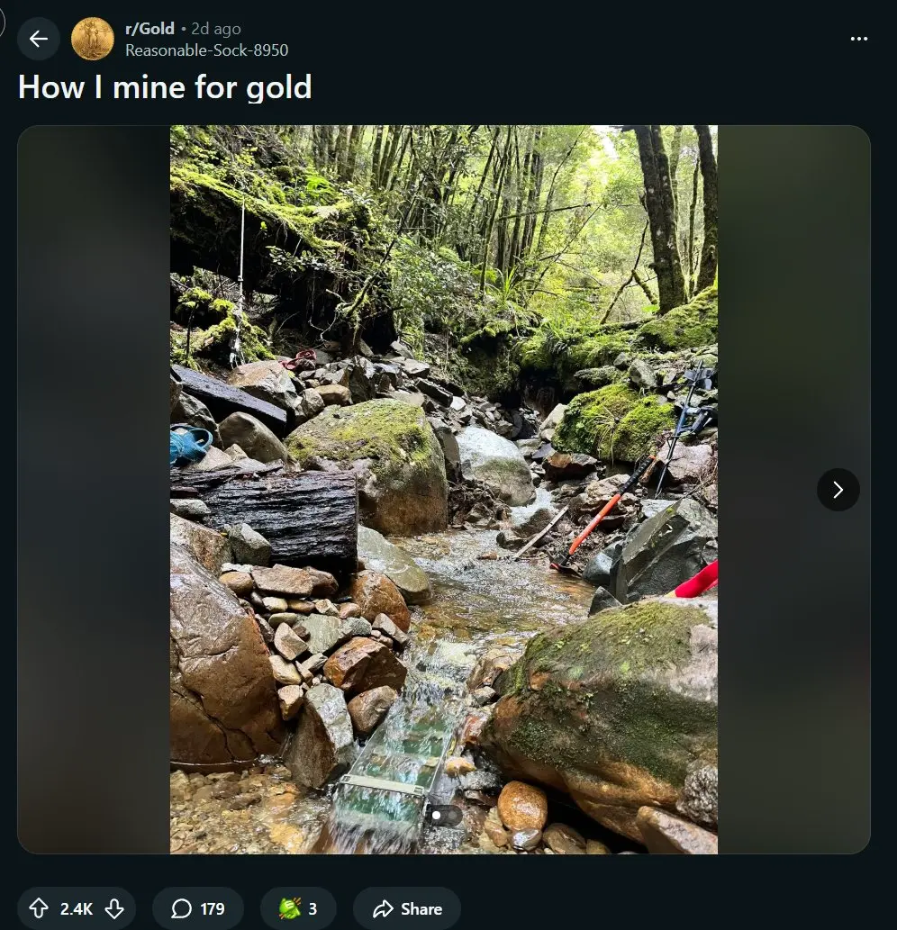Visit the r/Gold subreddit link
This screenshot has width=897, height=930.
click(x=149, y=29)
